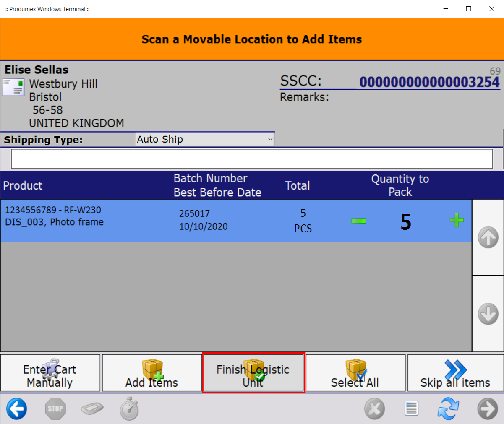Click Skip all items button
Image resolution: width=504 pixels, height=424 pixels.
(455, 373)
